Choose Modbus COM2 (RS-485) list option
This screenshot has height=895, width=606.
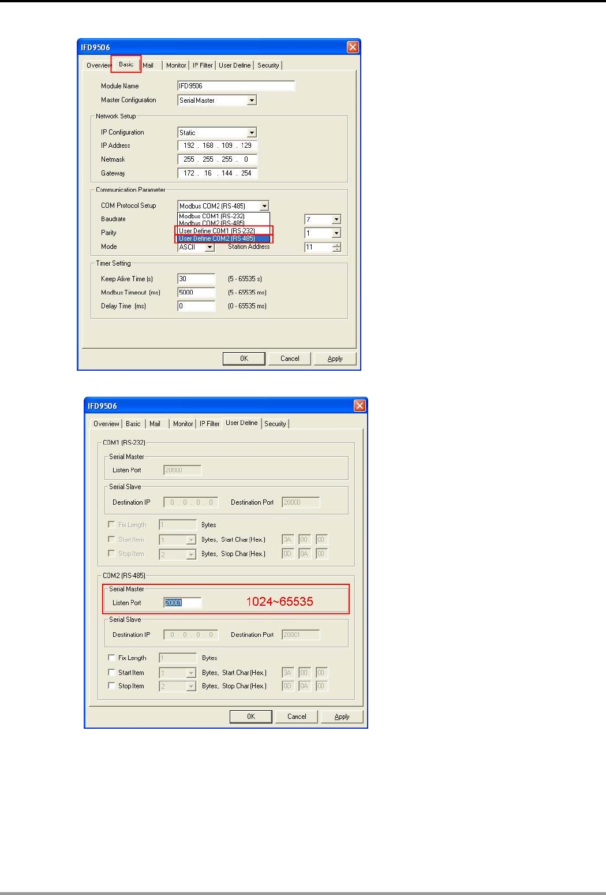tap(223, 223)
